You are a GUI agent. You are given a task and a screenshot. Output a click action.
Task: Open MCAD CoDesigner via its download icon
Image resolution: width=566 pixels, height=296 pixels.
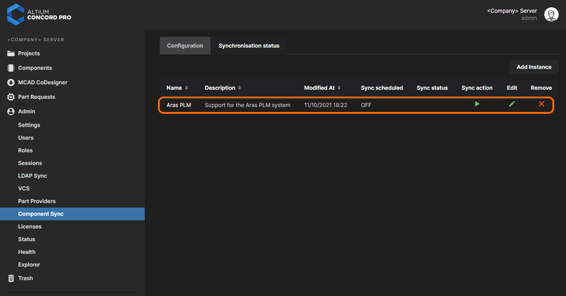click(x=11, y=82)
